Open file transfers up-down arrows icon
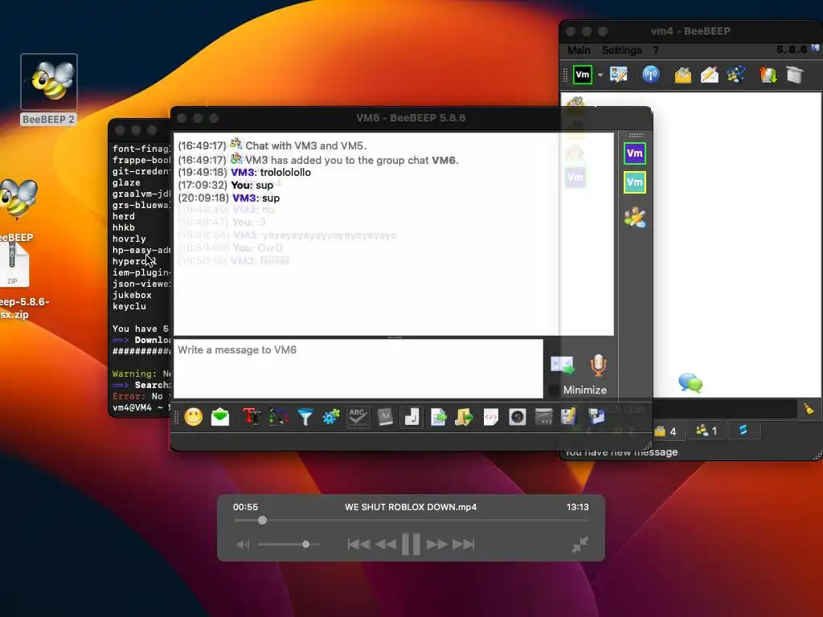Viewport: 823px width, 617px height. 768,75
